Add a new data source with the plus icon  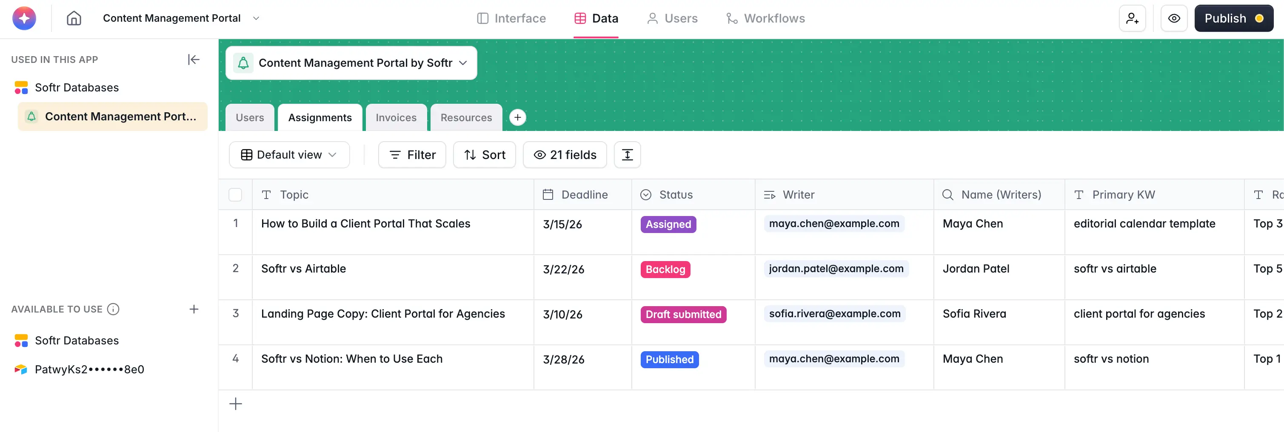194,309
